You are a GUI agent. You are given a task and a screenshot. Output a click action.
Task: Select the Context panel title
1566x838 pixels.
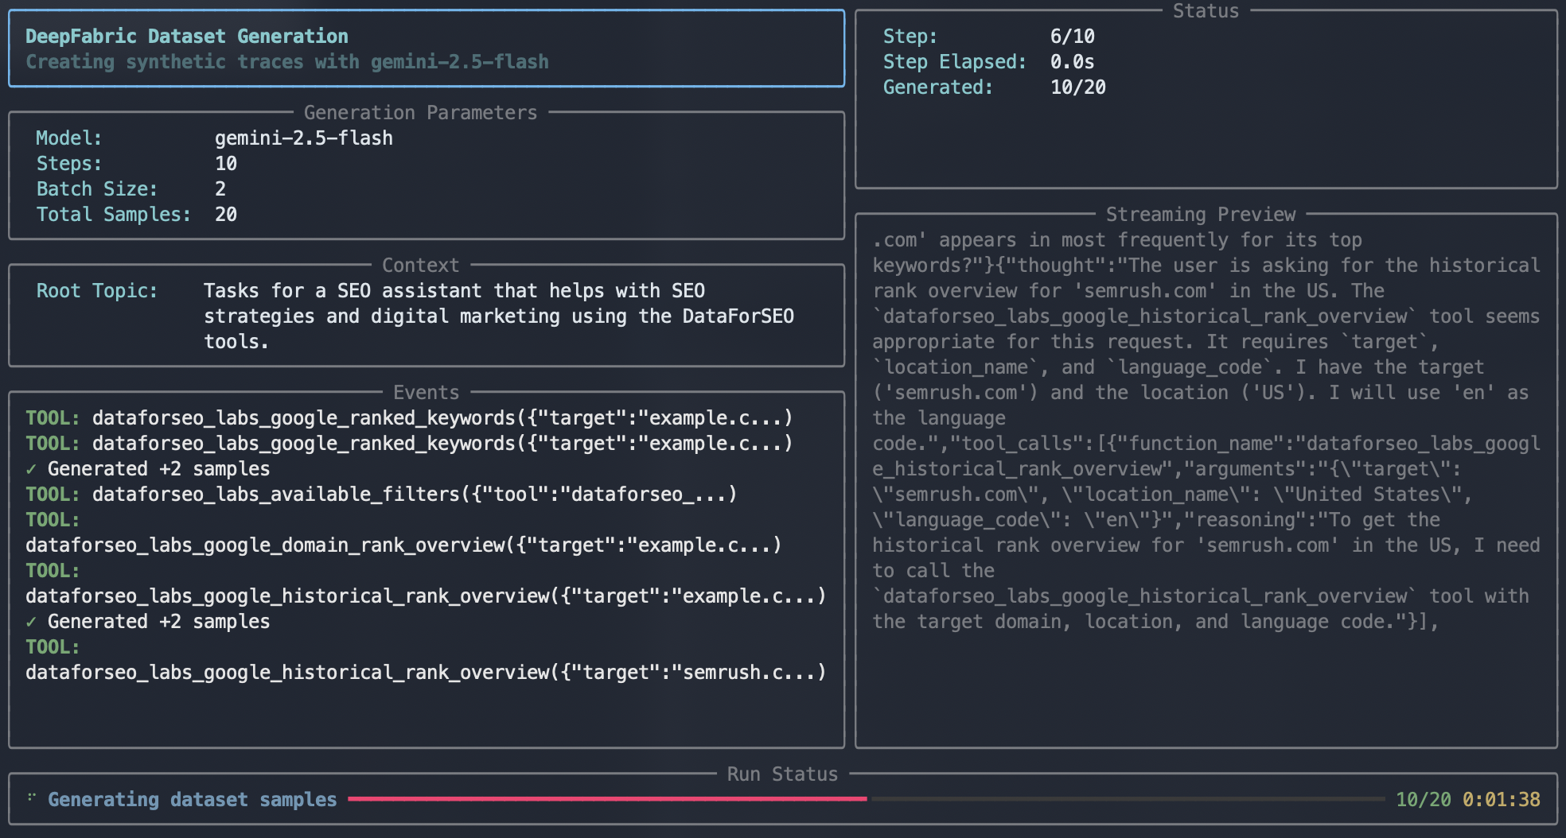pos(420,264)
